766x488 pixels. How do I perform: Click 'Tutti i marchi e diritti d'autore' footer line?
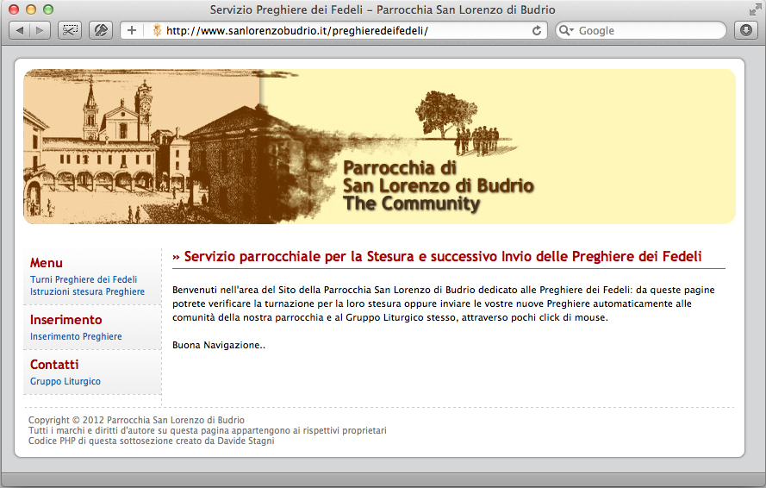[x=207, y=430]
